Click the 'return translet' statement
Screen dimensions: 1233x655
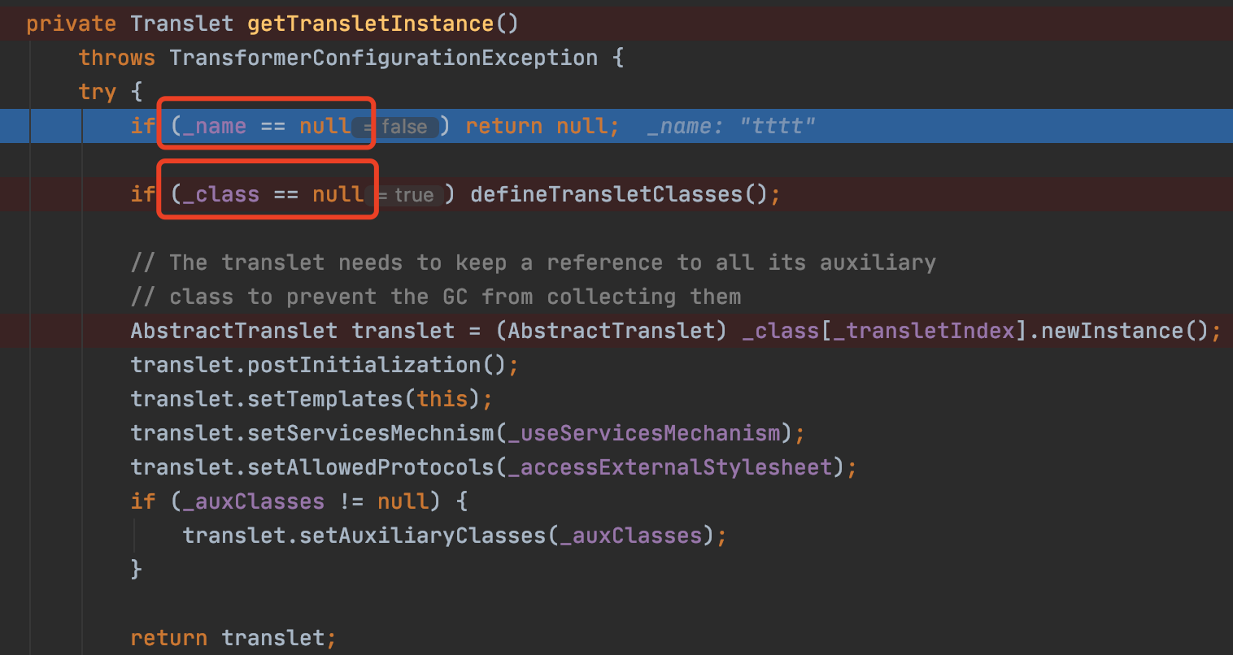(233, 638)
